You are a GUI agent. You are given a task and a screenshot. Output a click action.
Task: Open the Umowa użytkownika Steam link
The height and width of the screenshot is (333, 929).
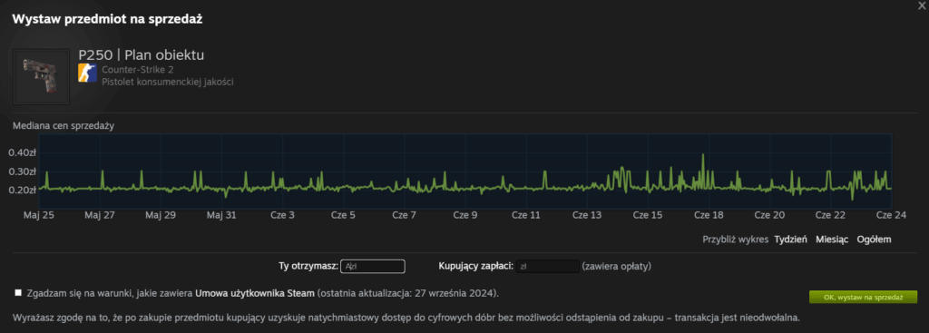click(255, 293)
